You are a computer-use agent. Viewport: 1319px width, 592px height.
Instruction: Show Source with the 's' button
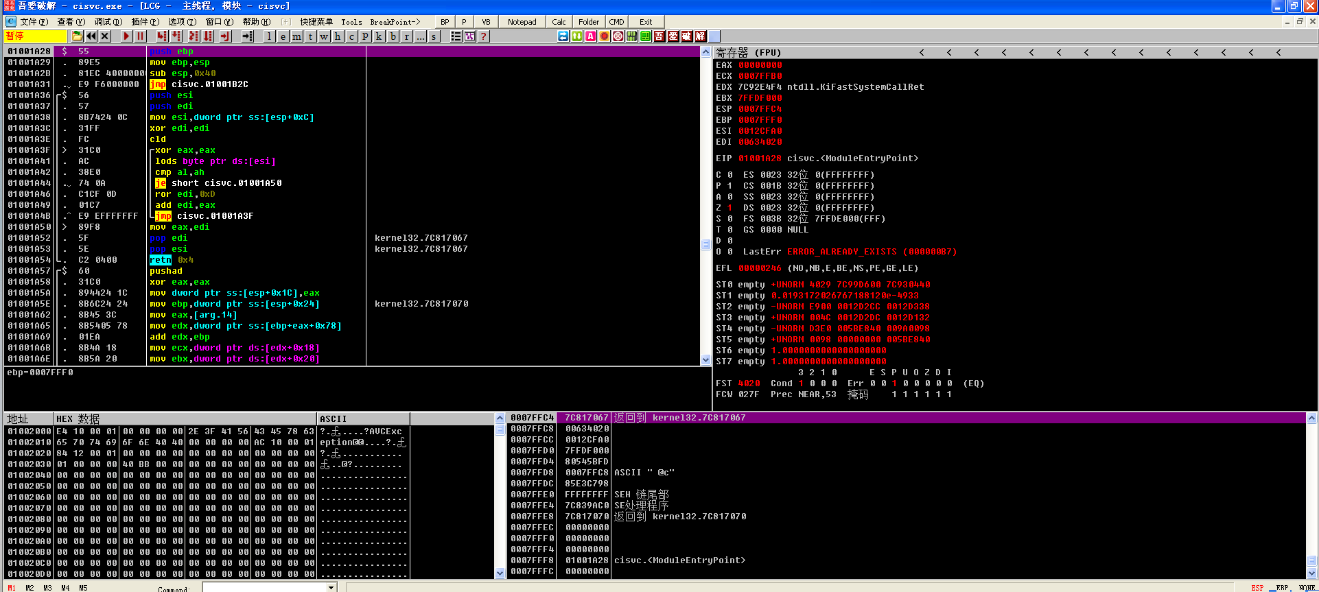[x=434, y=36]
